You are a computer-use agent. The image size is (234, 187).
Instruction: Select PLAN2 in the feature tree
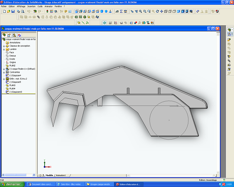12,66
